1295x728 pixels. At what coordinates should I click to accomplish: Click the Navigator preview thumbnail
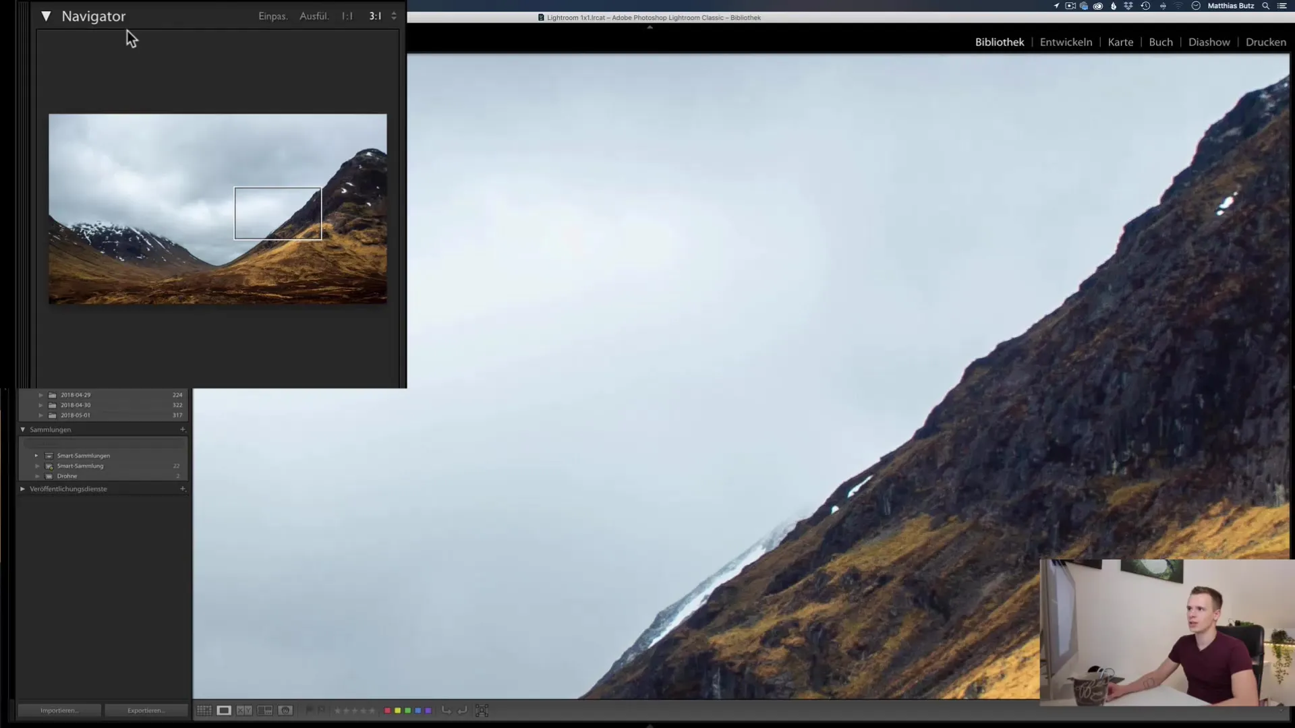click(218, 209)
